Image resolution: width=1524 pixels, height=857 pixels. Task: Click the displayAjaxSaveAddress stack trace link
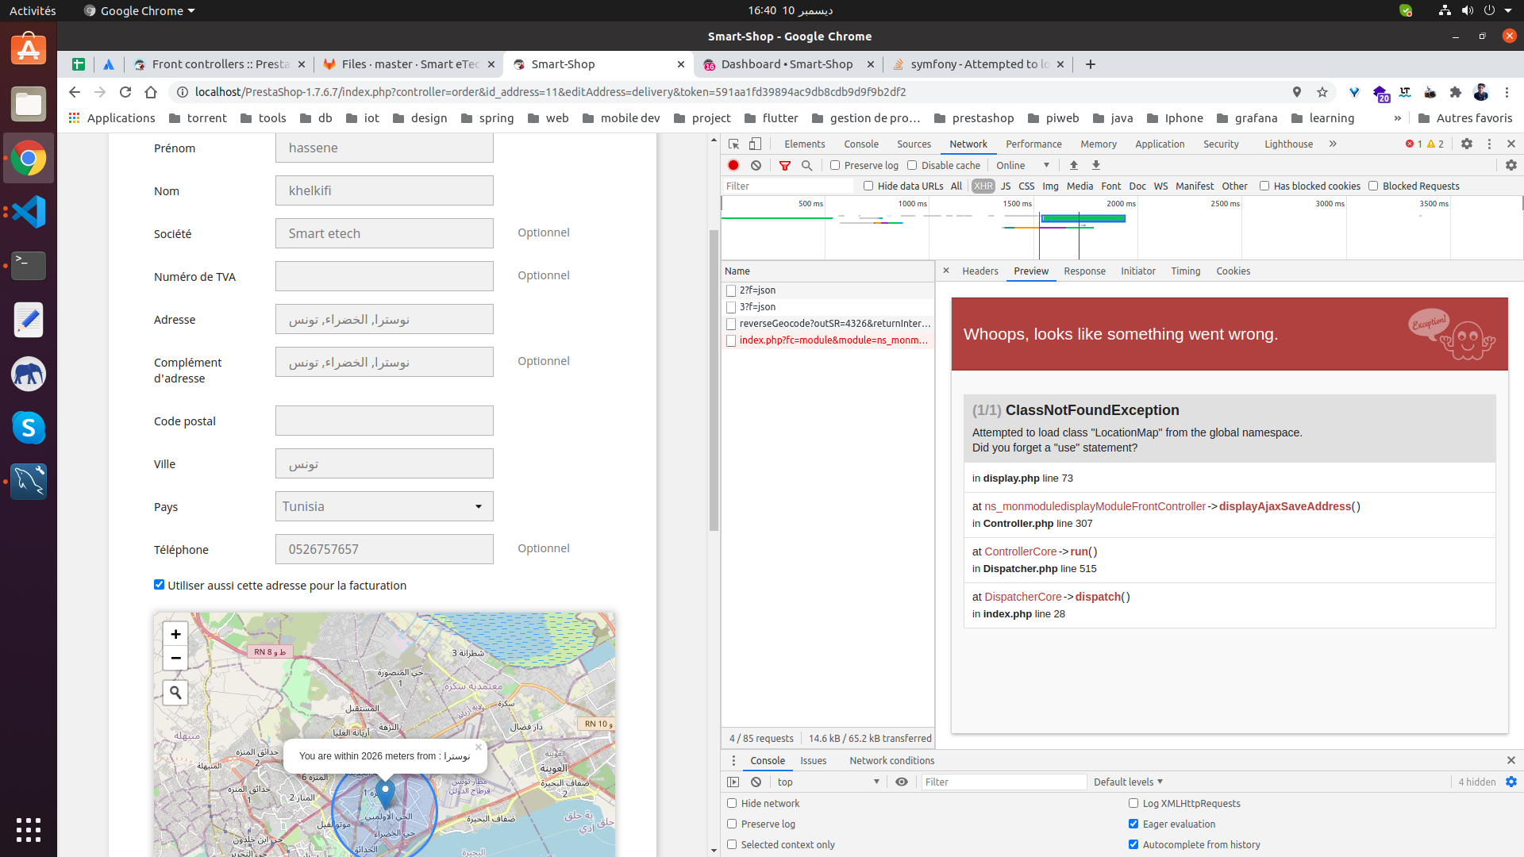coord(1284,506)
